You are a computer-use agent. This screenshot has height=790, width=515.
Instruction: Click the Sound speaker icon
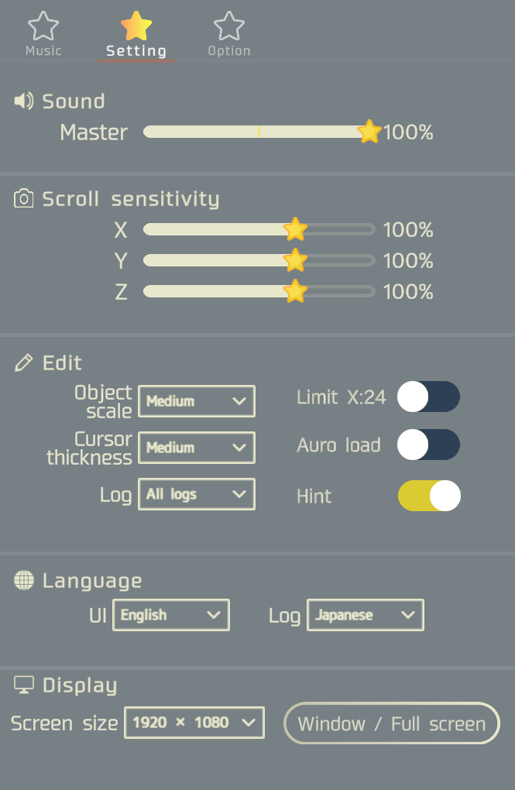pos(24,101)
